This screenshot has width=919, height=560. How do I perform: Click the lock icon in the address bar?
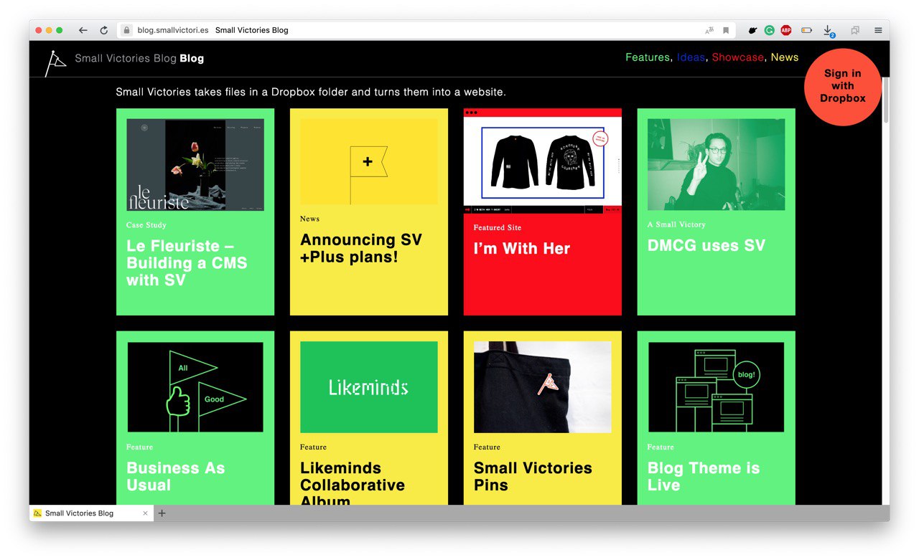tap(127, 30)
